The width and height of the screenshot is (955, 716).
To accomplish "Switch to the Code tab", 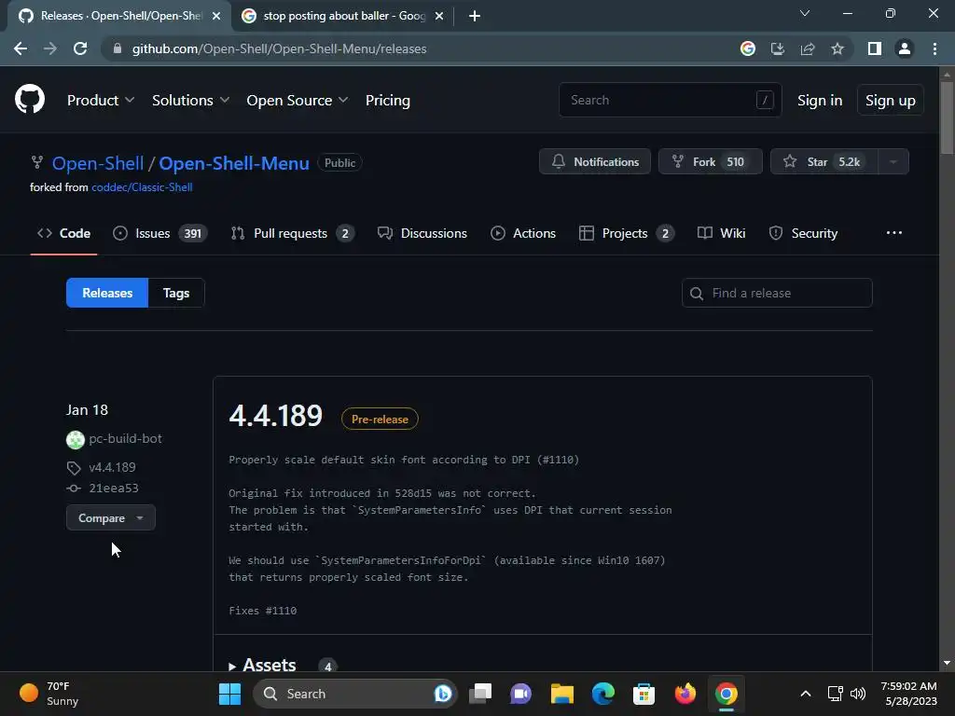I will click(64, 233).
